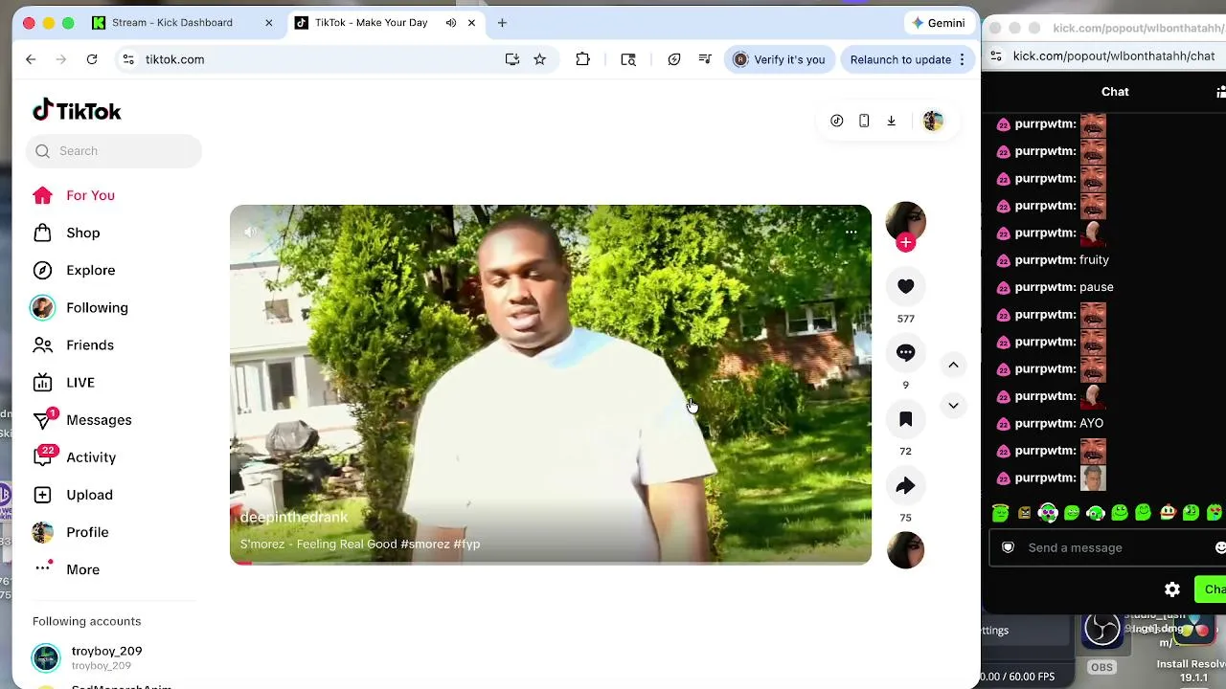Open the video's comments bubble
The height and width of the screenshot is (689, 1226).
905,352
